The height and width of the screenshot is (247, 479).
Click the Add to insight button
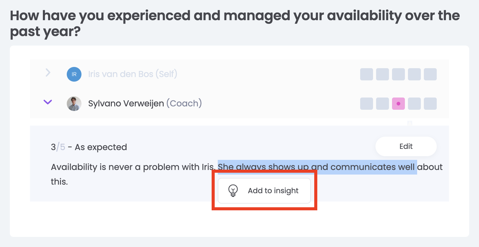click(x=264, y=191)
